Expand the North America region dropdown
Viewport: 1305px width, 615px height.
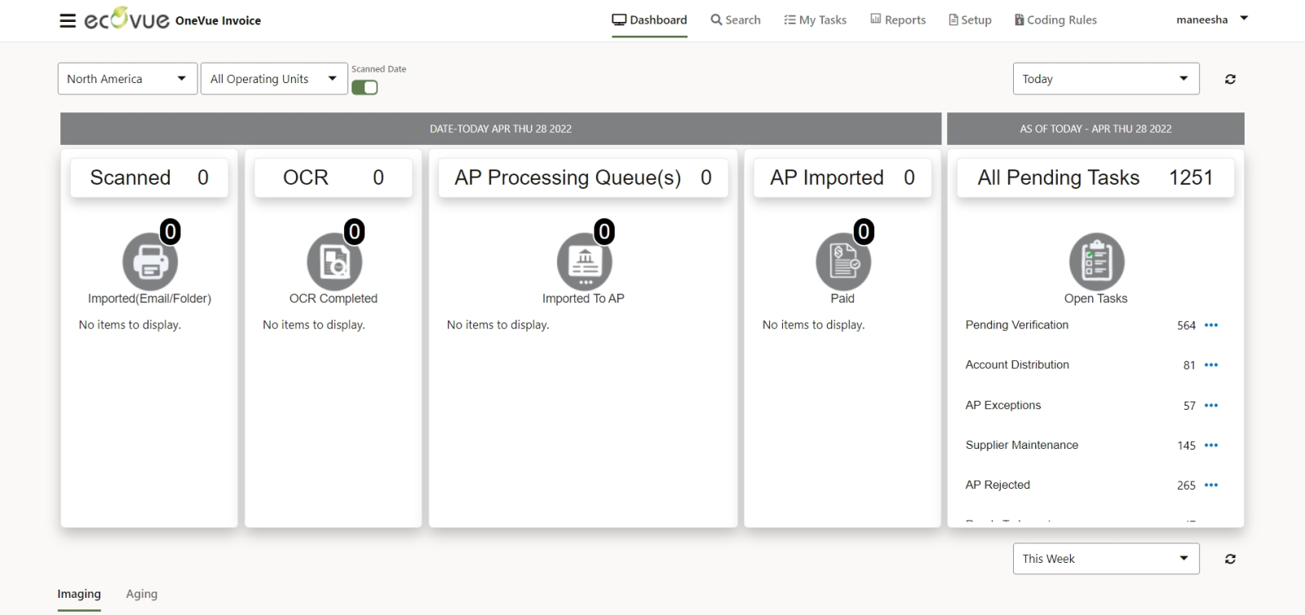coord(127,79)
